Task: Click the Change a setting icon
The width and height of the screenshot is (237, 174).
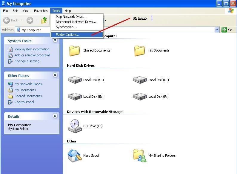Action: click(10, 61)
